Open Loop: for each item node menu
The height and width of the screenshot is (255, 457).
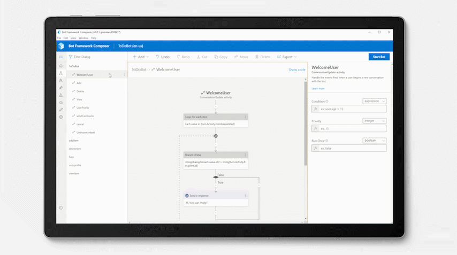coord(245,117)
